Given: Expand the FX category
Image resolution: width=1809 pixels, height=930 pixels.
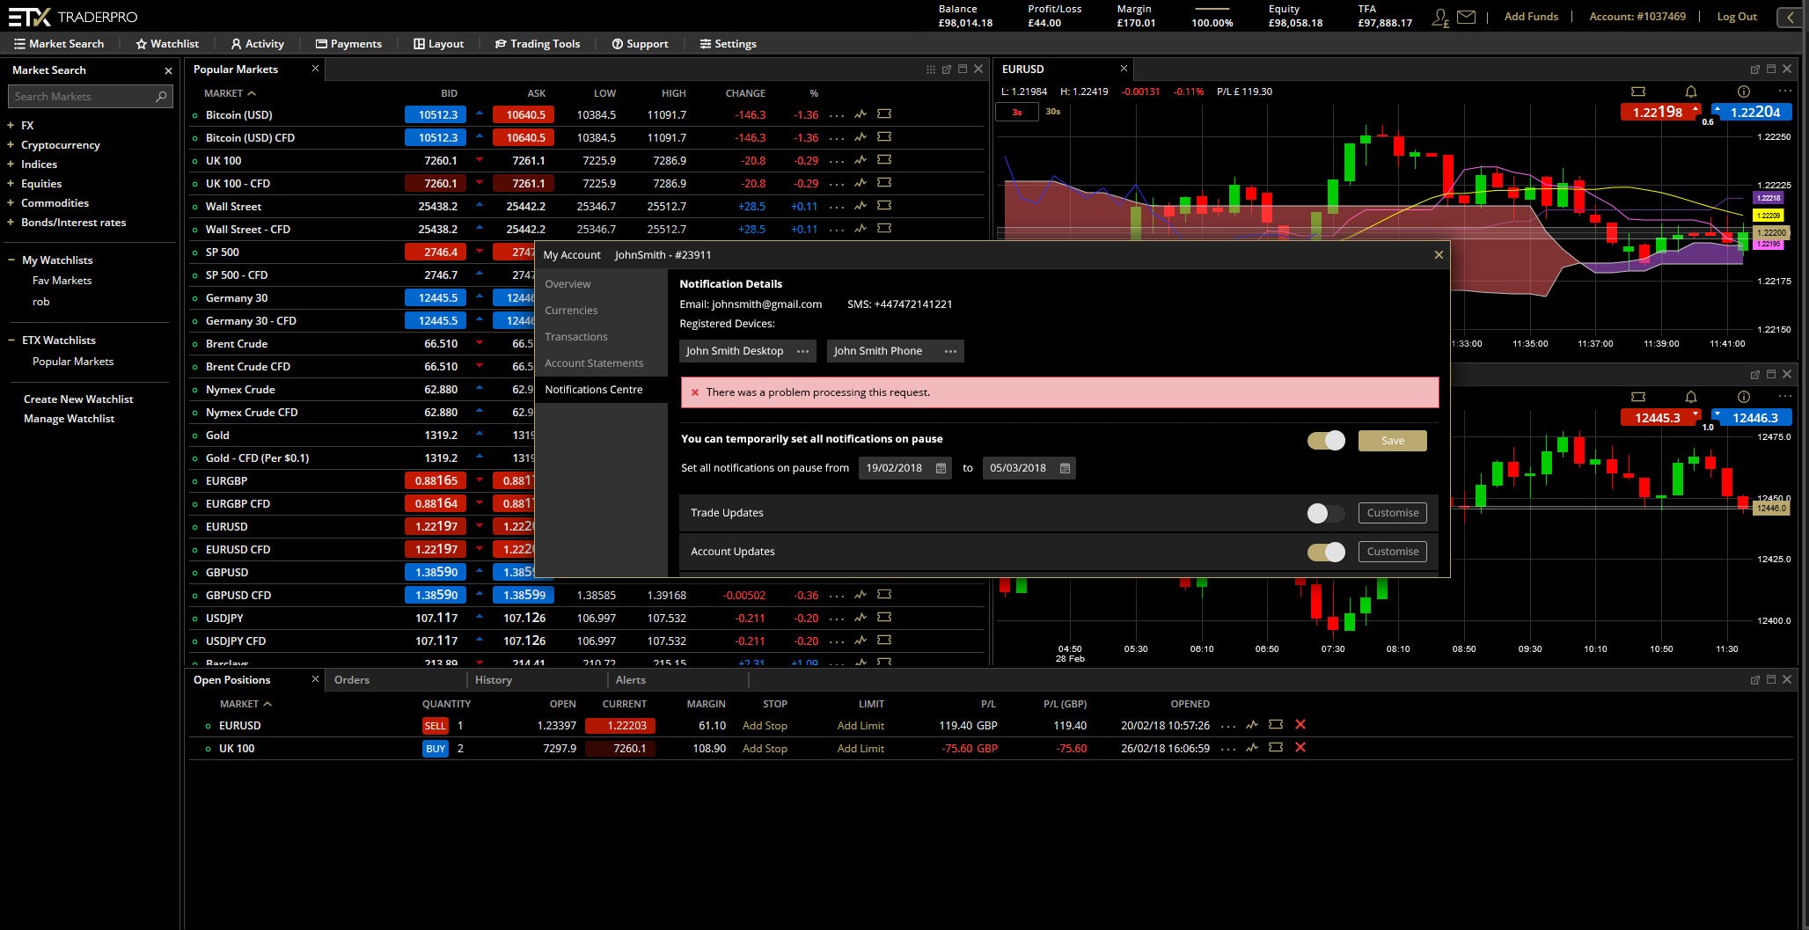Looking at the screenshot, I should click(x=11, y=126).
